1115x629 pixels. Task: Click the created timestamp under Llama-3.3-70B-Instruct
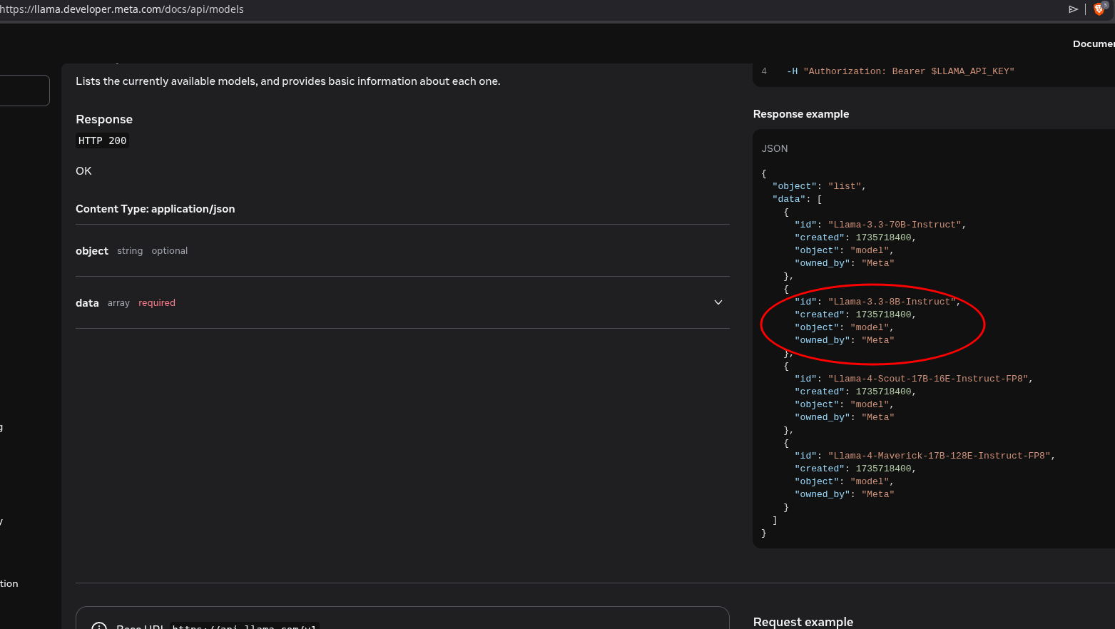point(884,237)
